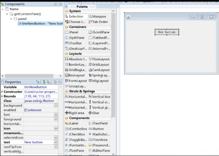Apply Absolute layout
Viewport: 219px width, 156px height.
point(76,59)
